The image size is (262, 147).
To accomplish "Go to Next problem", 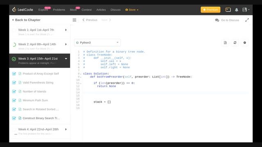I will click(106, 20).
